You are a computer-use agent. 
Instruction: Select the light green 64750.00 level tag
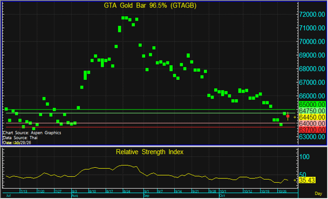coord(312,111)
